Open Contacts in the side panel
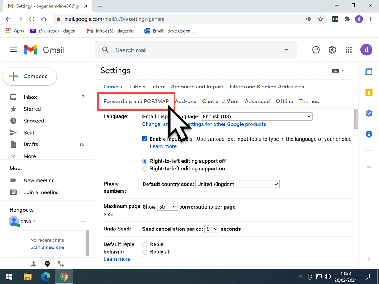Viewport: 379px width, 284px height. (369, 134)
